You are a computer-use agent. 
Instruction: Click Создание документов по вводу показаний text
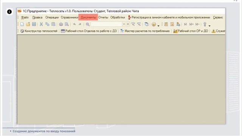pyautogui.click(x=44, y=131)
